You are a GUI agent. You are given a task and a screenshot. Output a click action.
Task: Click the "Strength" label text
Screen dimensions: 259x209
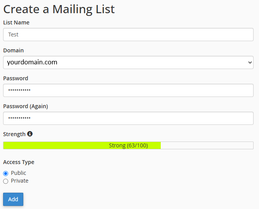tap(14, 134)
